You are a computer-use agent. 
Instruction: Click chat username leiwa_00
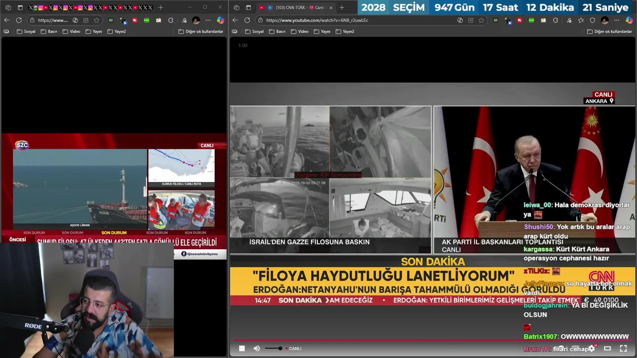tap(538, 205)
